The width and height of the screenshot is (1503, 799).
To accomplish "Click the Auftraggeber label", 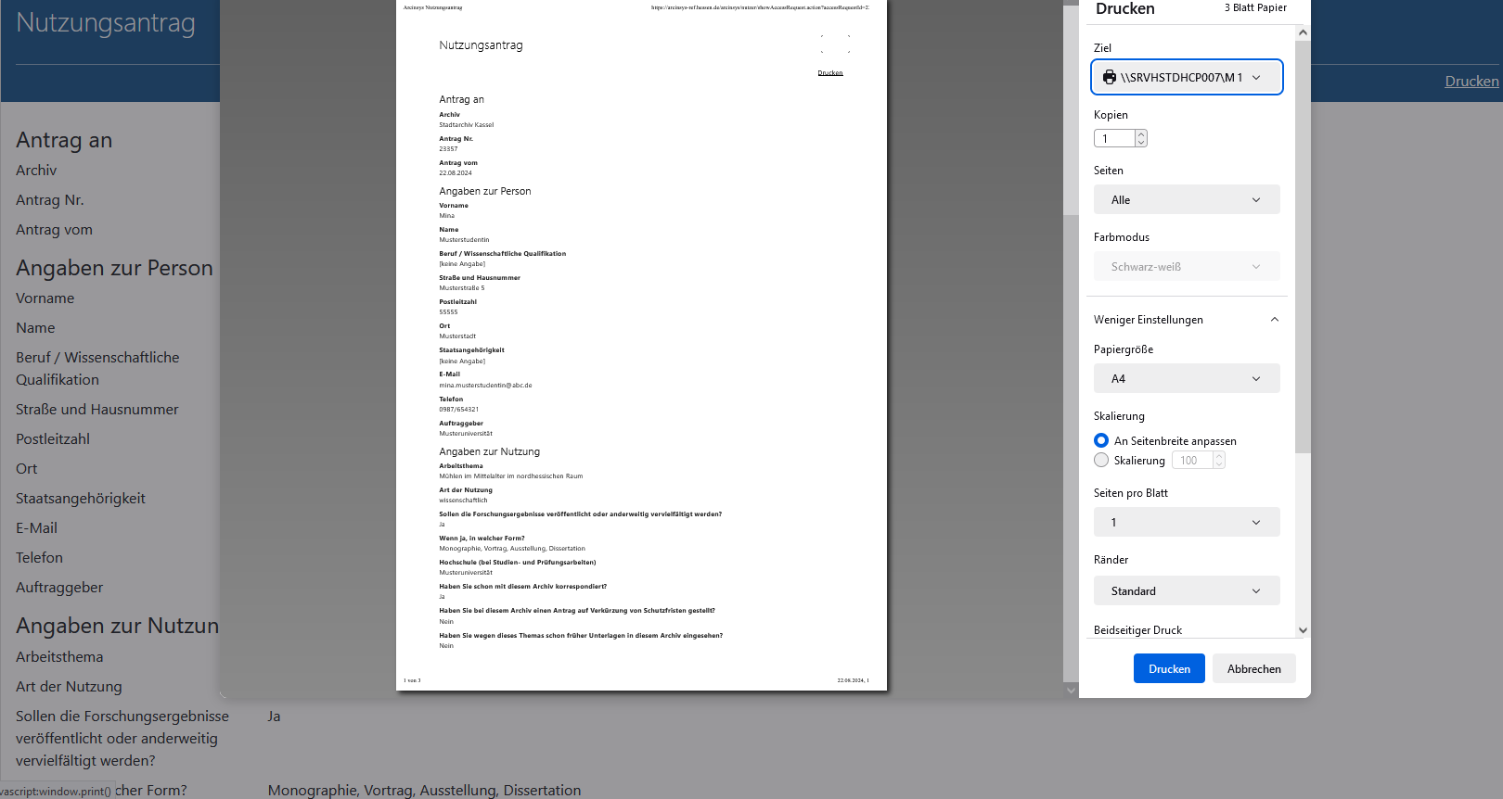I will pos(59,587).
